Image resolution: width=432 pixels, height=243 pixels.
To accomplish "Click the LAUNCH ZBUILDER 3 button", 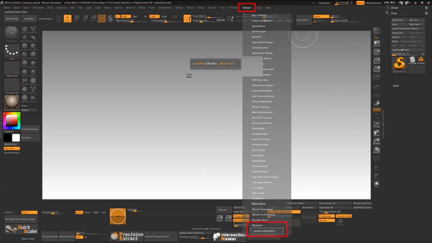I will pos(267,231).
